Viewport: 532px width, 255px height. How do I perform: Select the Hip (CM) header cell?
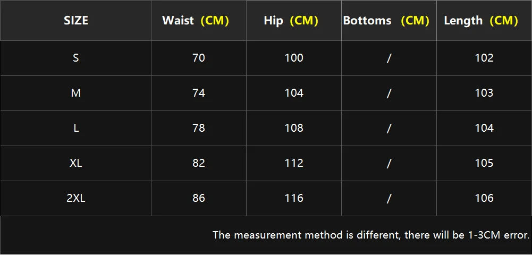tap(291, 21)
